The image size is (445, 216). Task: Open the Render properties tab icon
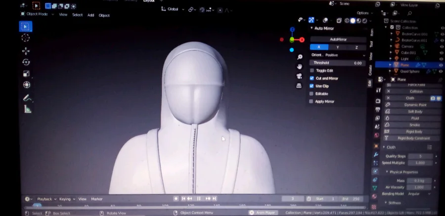click(x=378, y=101)
